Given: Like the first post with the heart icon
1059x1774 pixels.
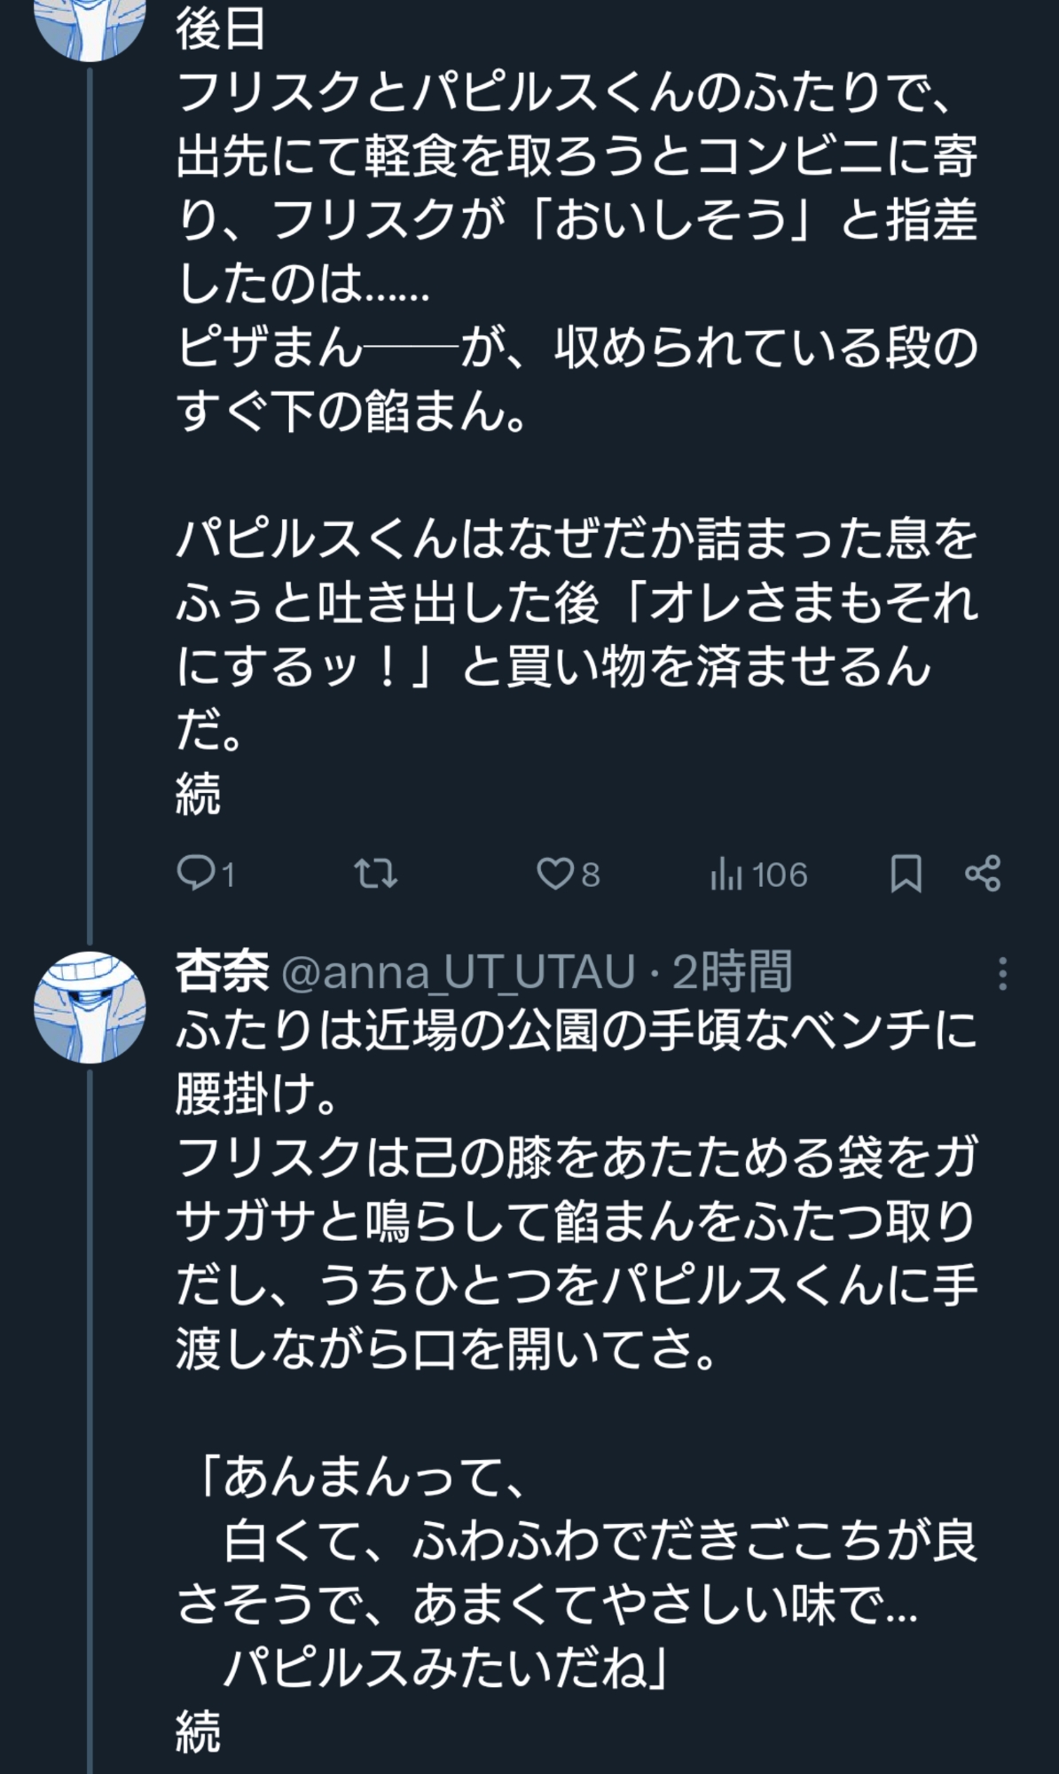Looking at the screenshot, I should [554, 875].
